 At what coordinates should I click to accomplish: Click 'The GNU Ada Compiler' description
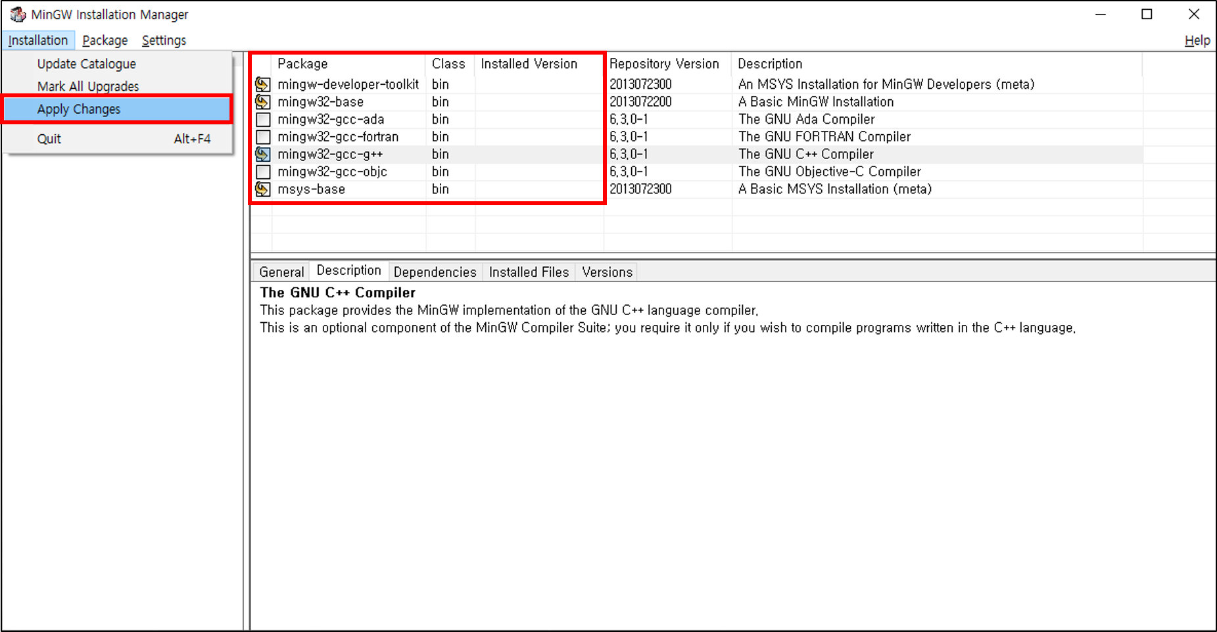tap(806, 120)
